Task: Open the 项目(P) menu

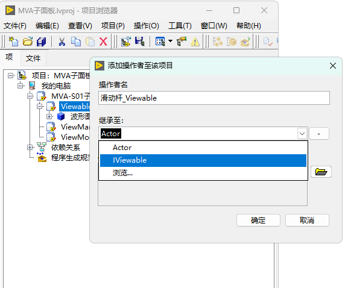Action: pos(113,26)
